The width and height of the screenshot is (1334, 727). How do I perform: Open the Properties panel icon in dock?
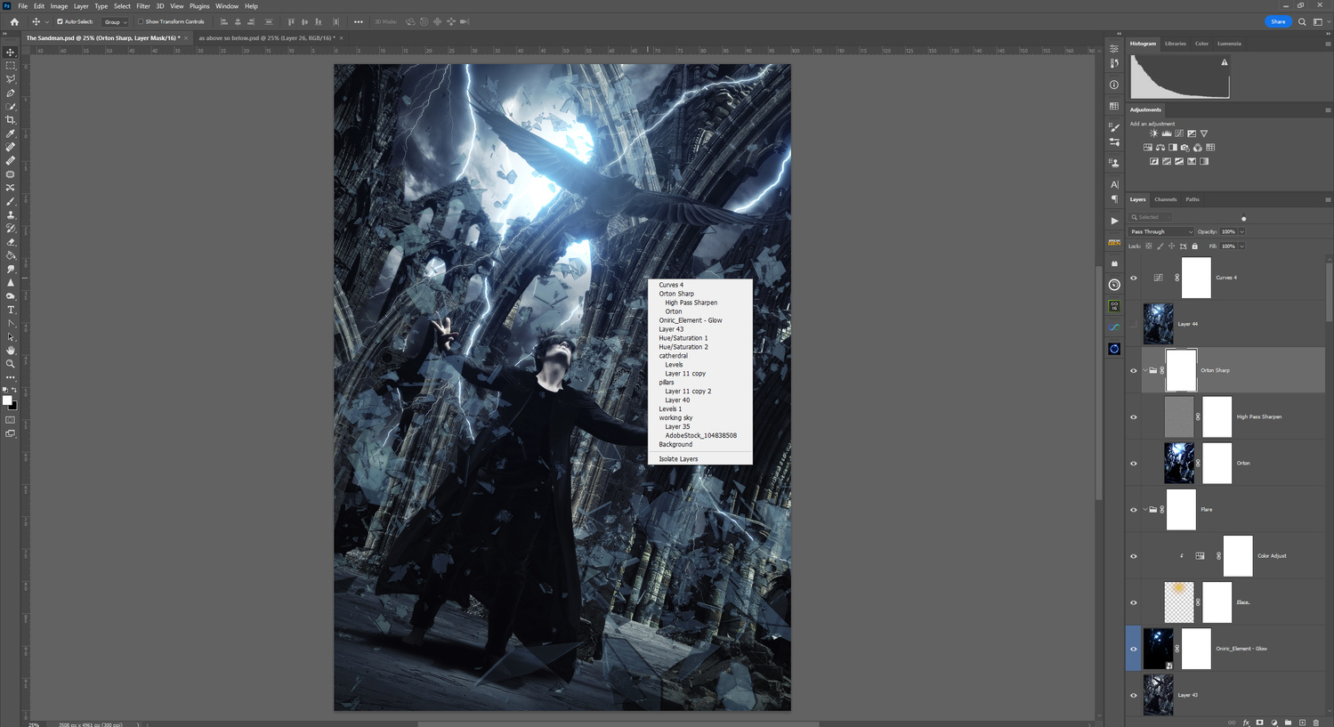[x=1114, y=49]
